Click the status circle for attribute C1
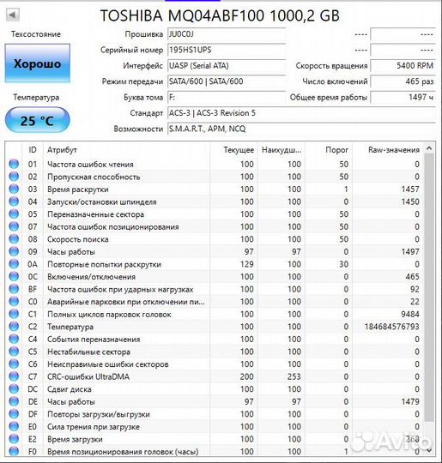 (14, 314)
